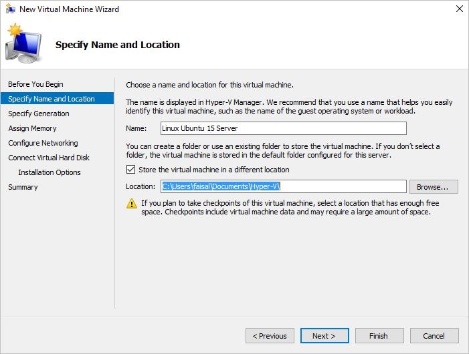469x354 pixels.
Task: Click the Previous button
Action: pos(270,336)
